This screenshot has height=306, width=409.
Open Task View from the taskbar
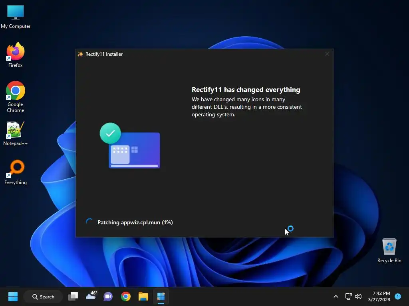[73, 296]
